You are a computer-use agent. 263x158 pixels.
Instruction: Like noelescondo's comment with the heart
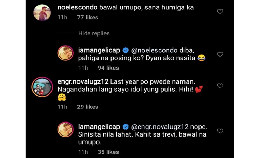click(220, 12)
